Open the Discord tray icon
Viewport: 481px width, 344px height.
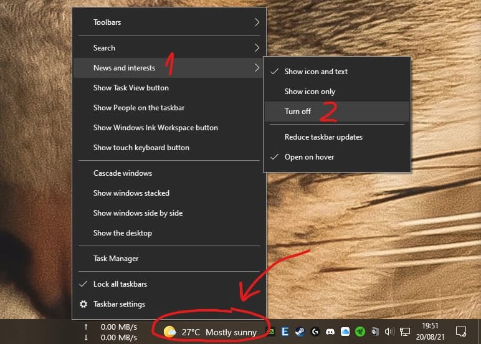point(330,332)
